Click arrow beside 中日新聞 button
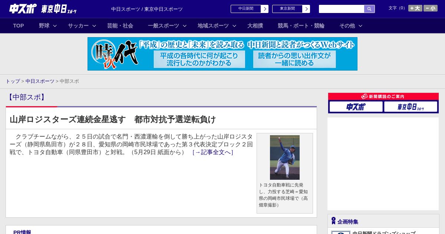Viewport: 445px width, 234px height. click(265, 9)
